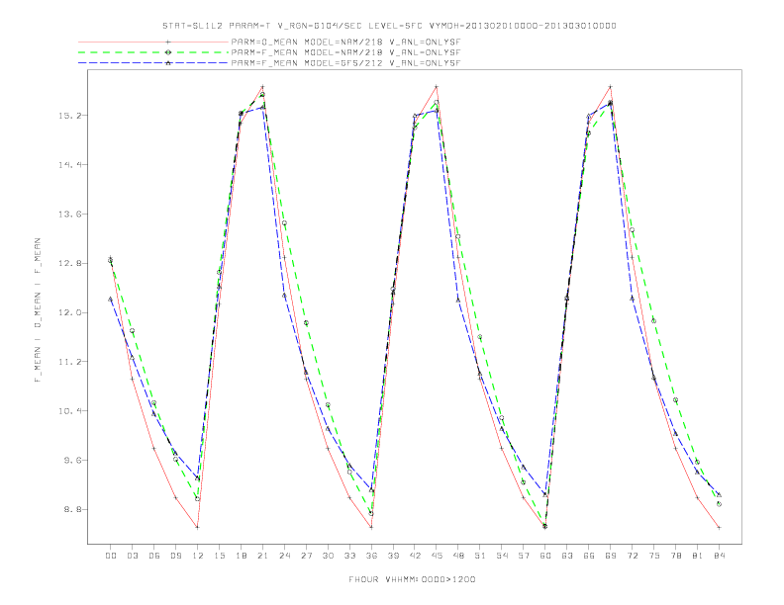Click the 45 forecast hour tick label

(437, 556)
